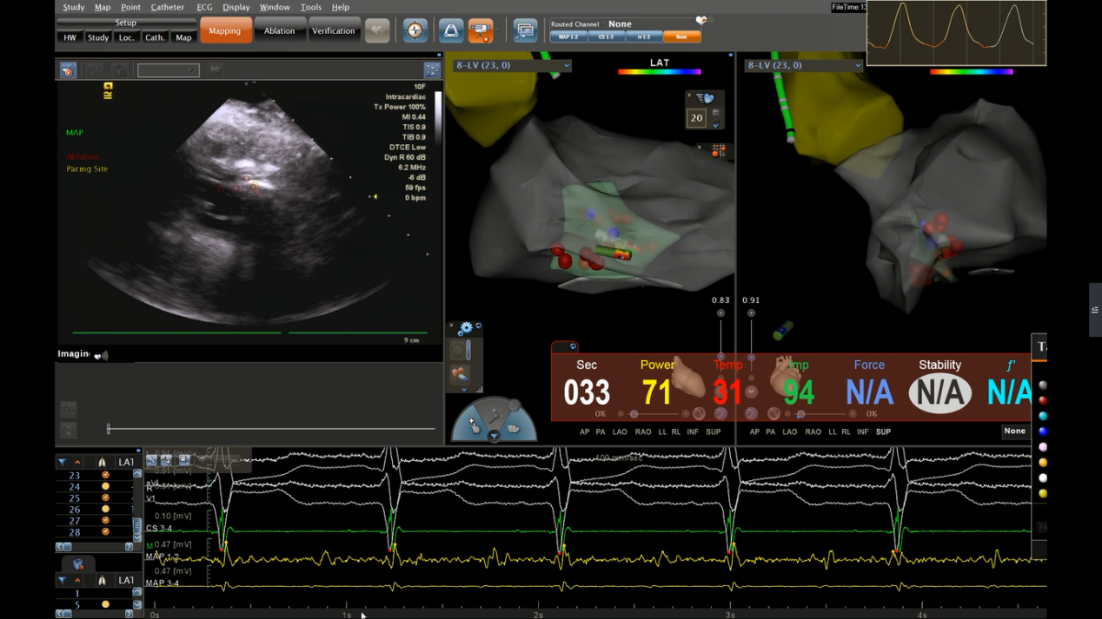Click the point-select hand tool in semicircle palette
This screenshot has height=619, width=1102.
tap(475, 425)
